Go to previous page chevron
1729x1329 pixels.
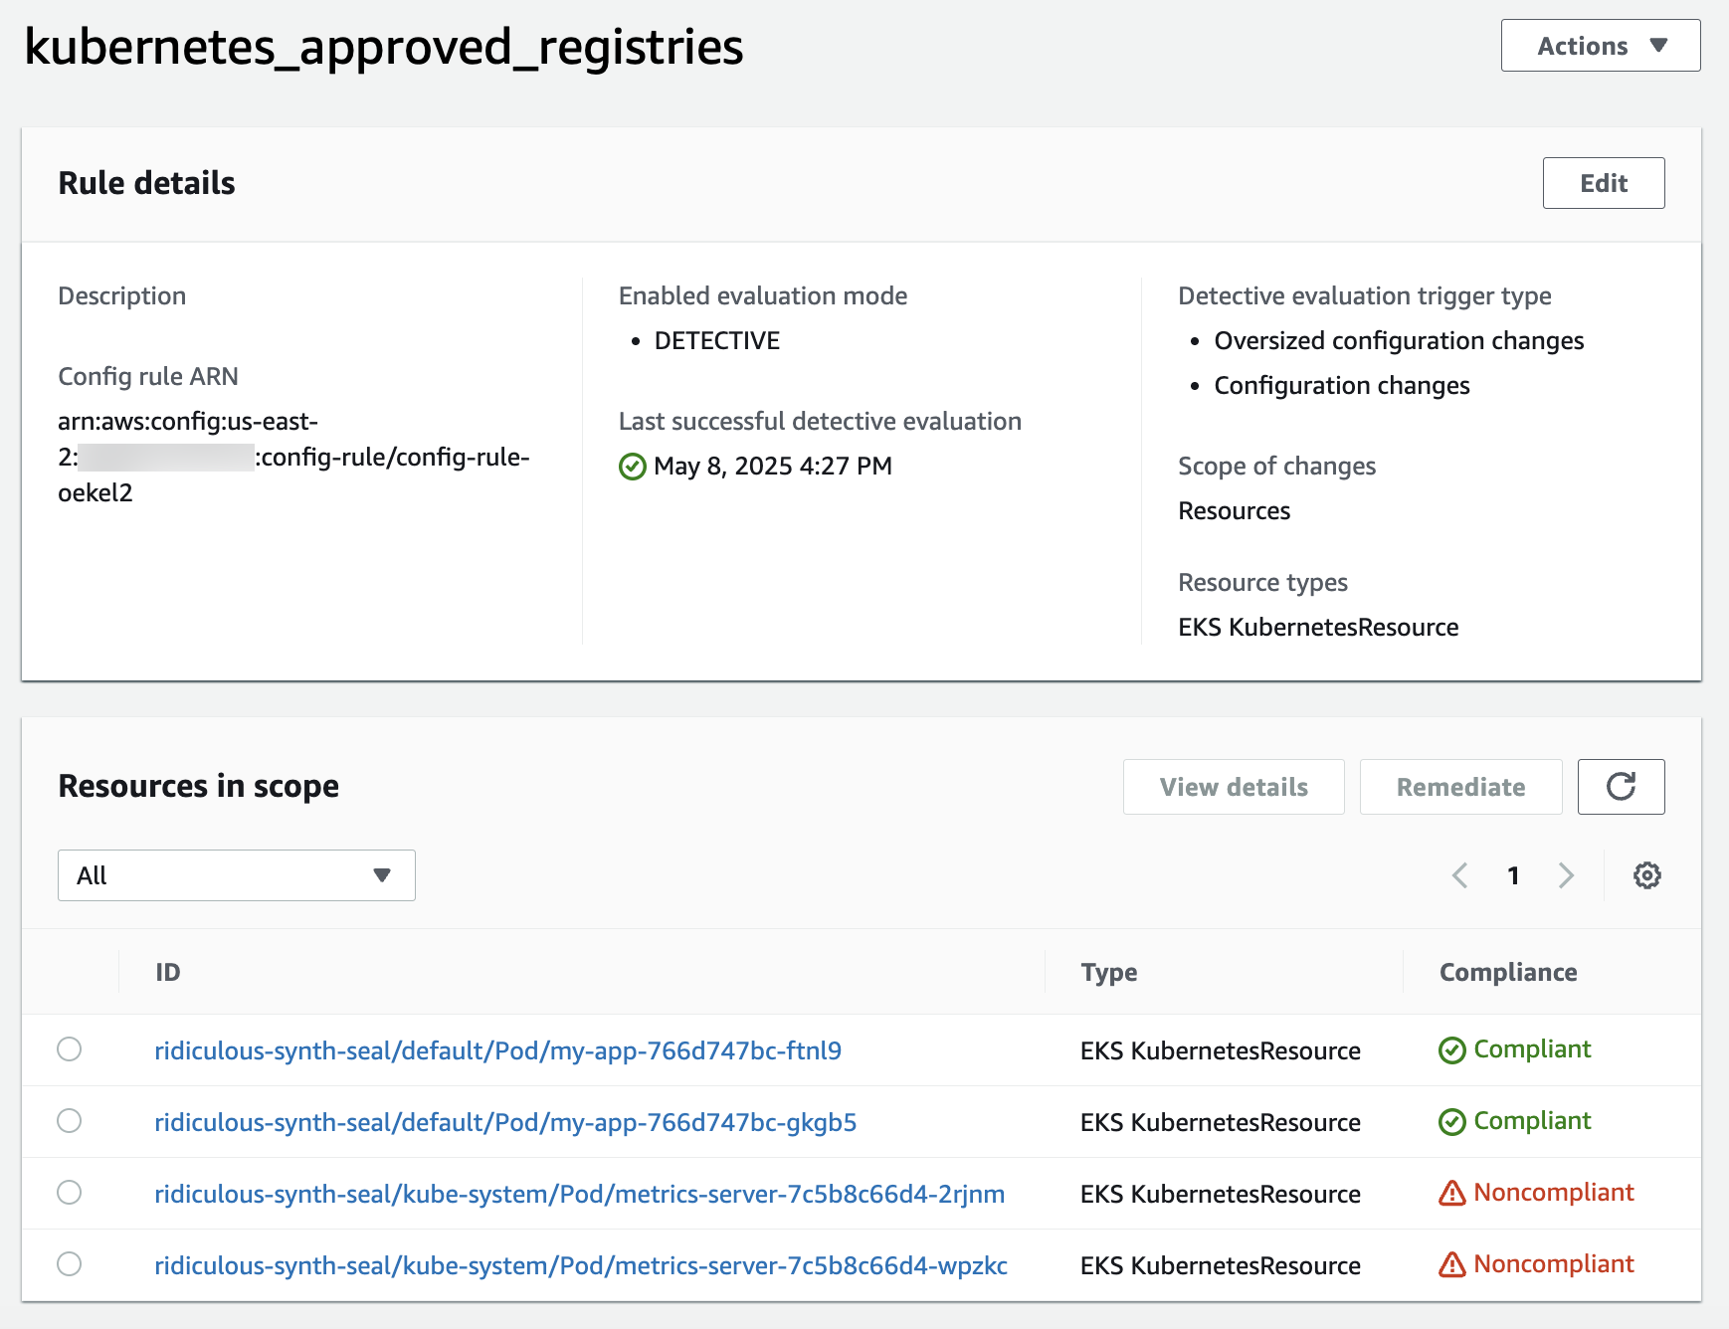click(x=1459, y=875)
